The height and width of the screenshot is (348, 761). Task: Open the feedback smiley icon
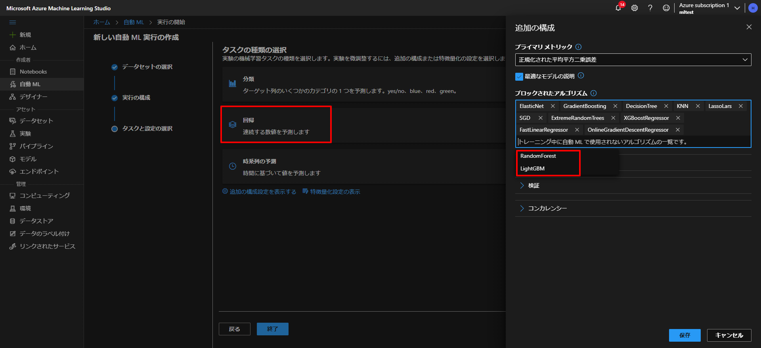point(666,8)
